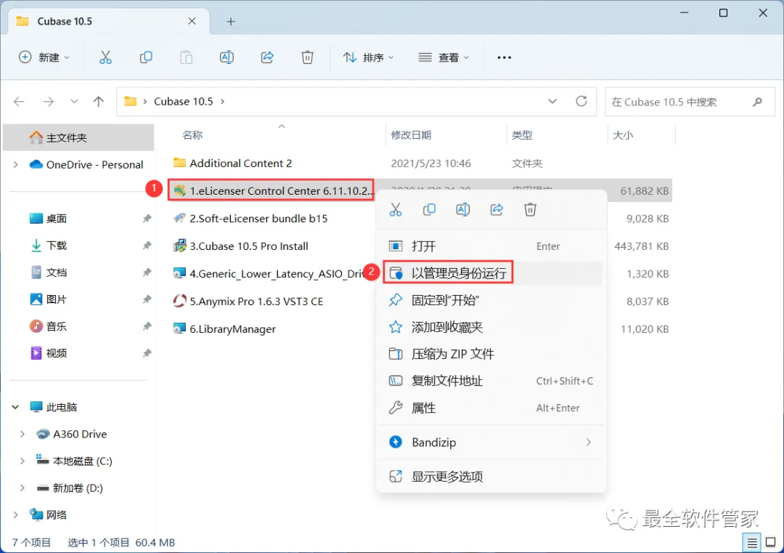784x553 pixels.
Task: Sort by the 类型 column header
Action: coord(522,135)
